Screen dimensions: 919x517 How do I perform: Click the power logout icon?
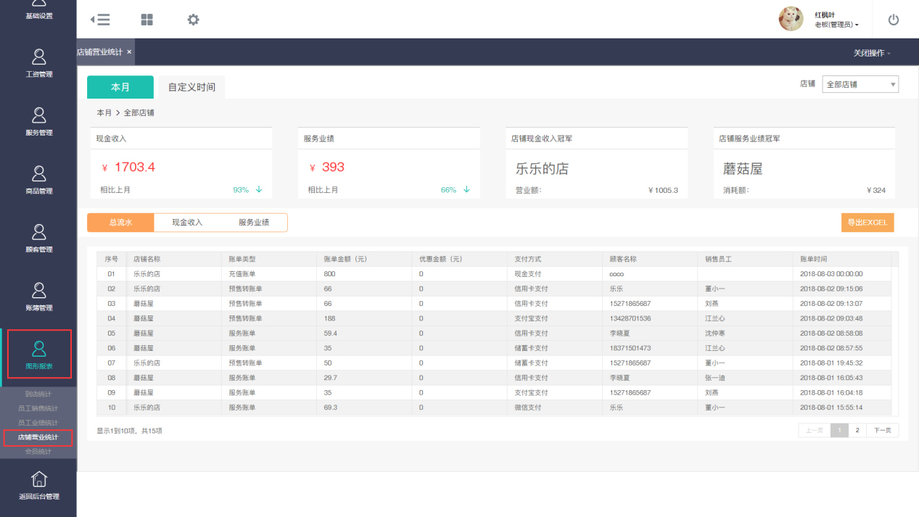pos(894,20)
